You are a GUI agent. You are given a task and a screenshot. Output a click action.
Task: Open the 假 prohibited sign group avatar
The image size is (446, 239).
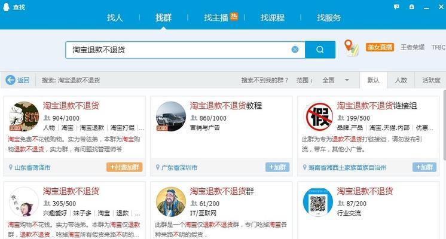tap(318, 117)
